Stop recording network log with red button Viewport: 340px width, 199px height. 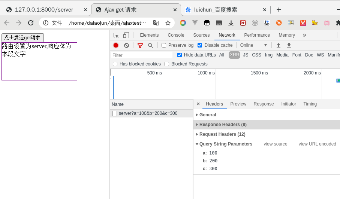[116, 45]
